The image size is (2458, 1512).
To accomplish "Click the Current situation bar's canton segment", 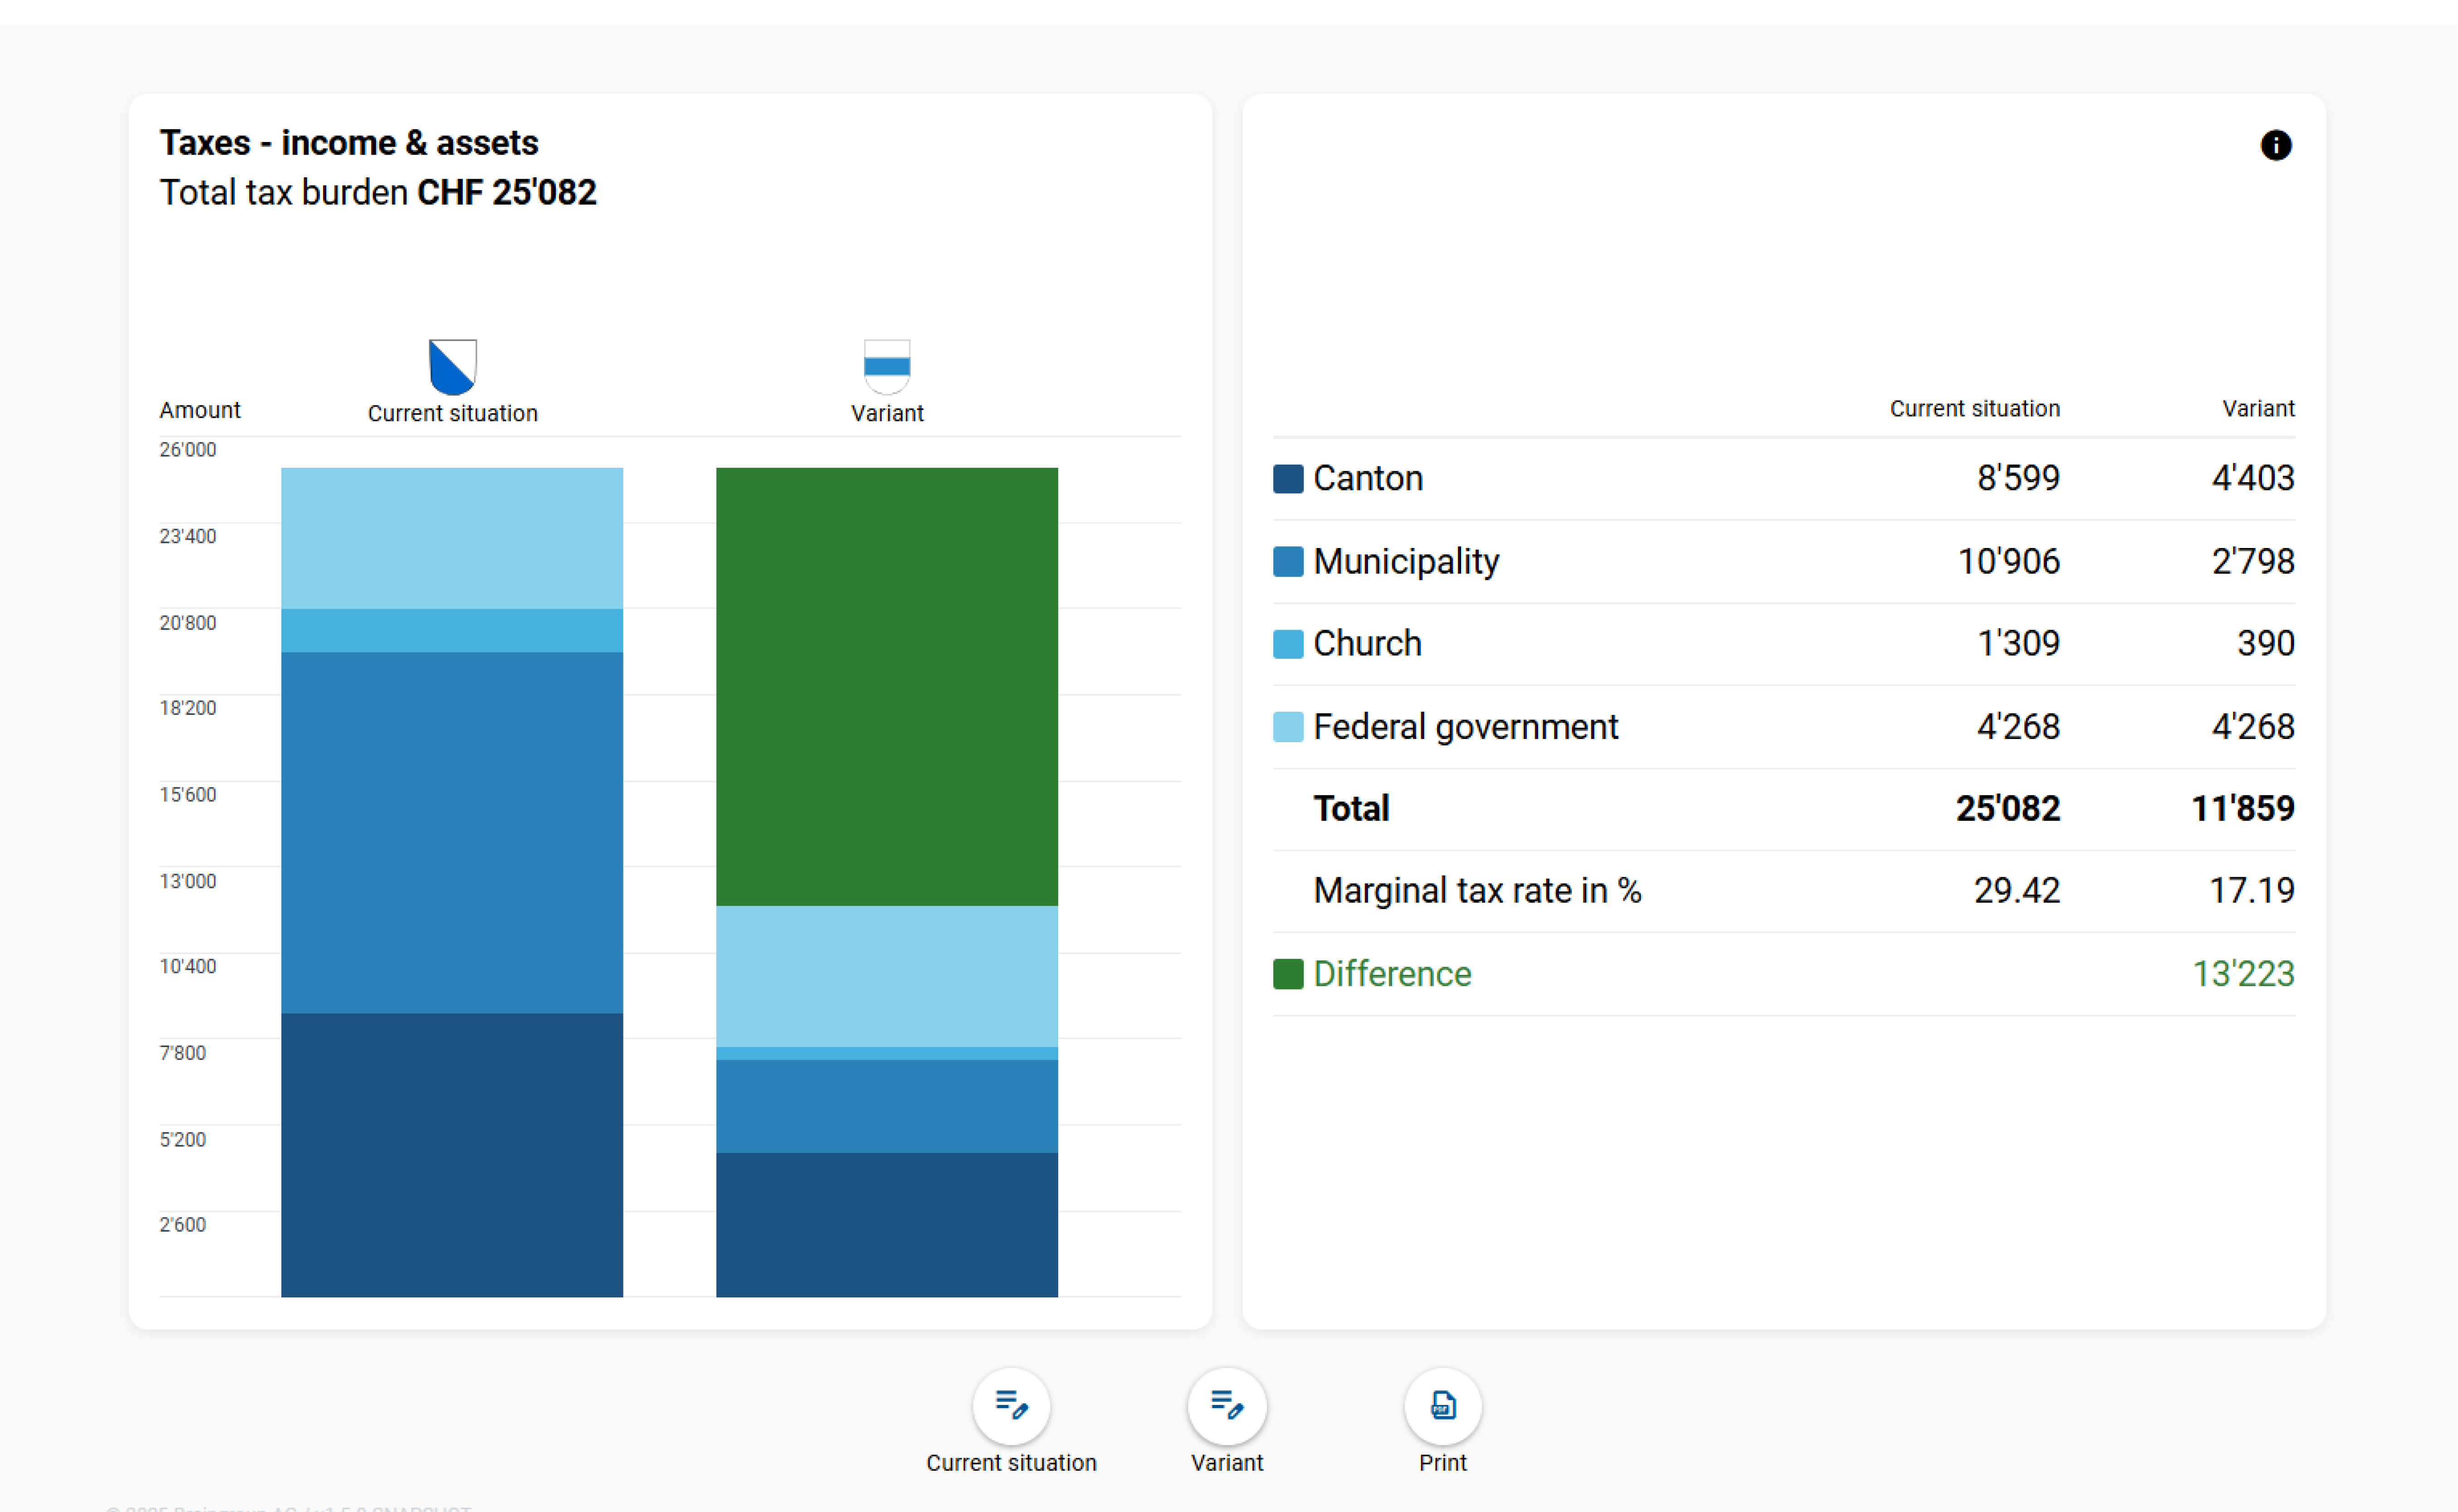I will pyautogui.click(x=452, y=1155).
